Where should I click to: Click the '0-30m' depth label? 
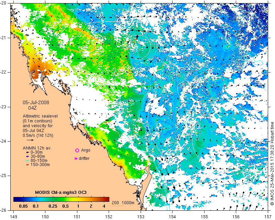[36, 152]
